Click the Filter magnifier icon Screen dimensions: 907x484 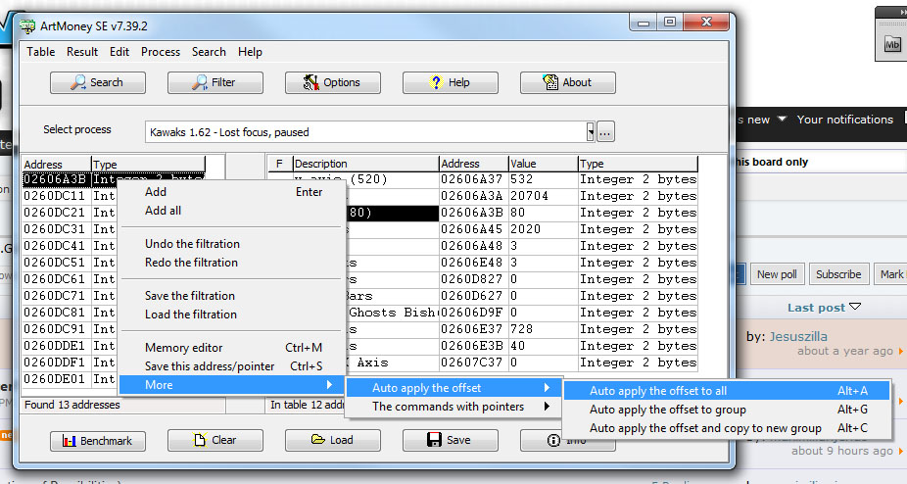tap(200, 82)
